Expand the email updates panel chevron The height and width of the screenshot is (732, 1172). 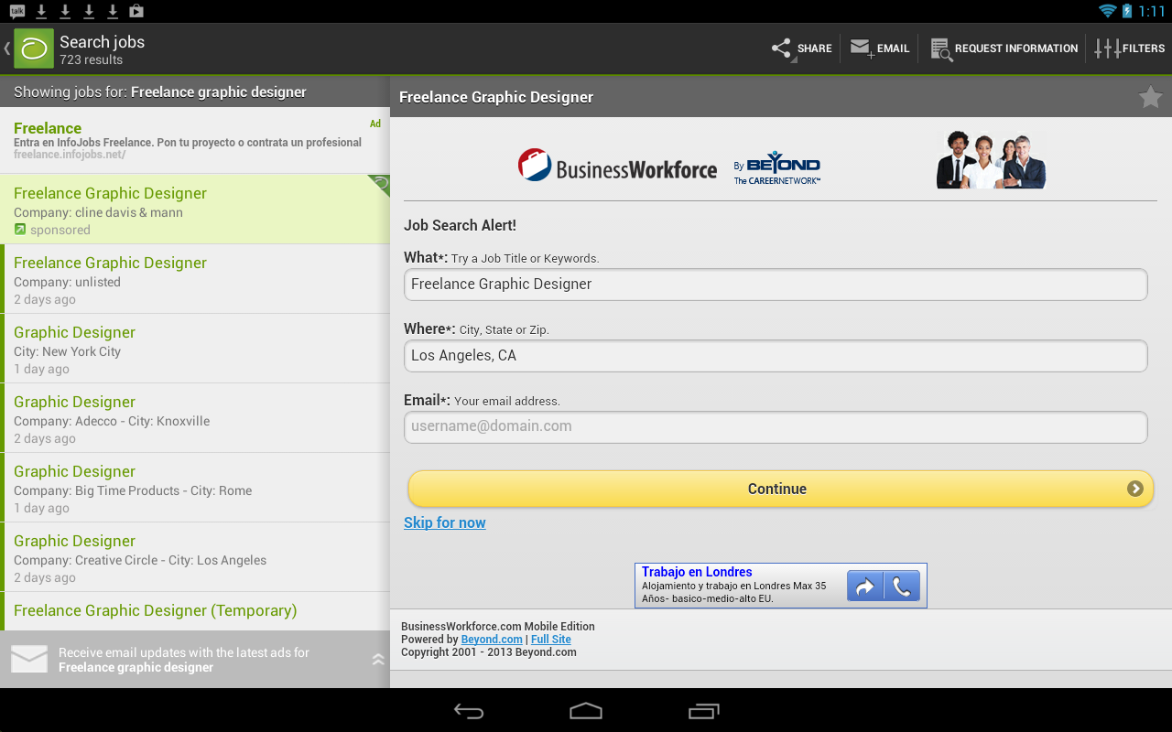coord(377,659)
